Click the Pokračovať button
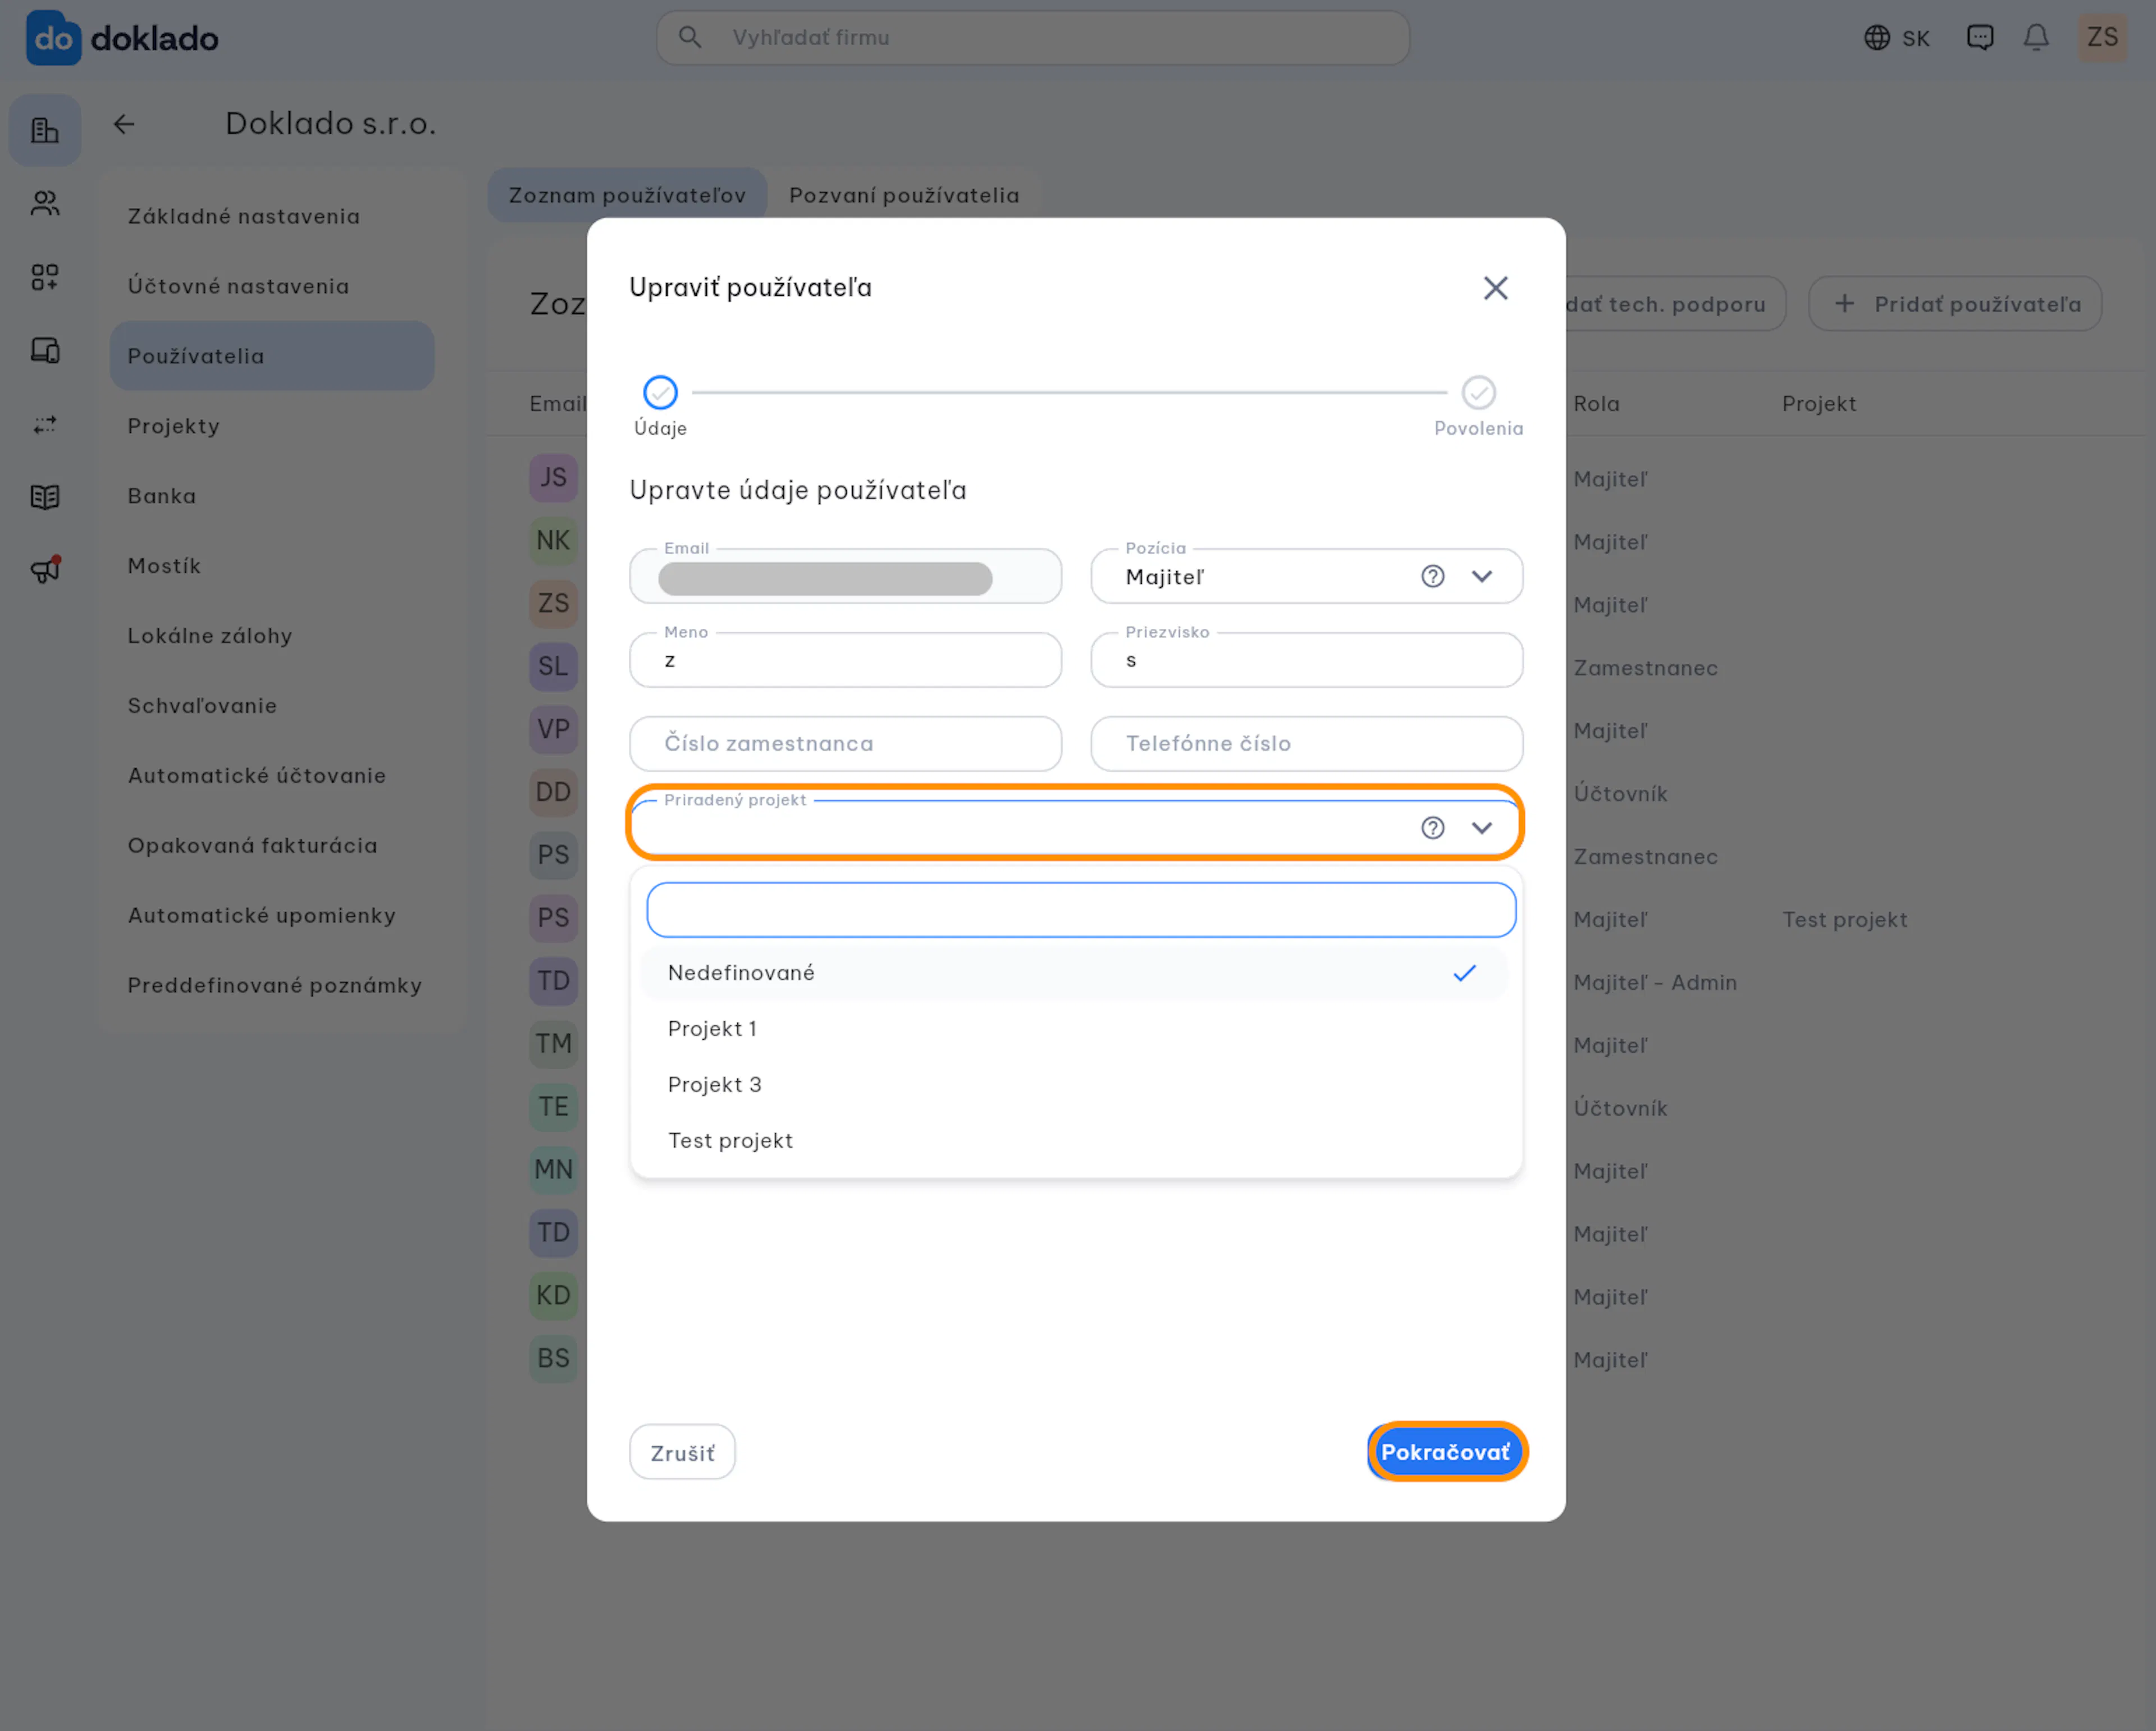This screenshot has height=1731, width=2156. [1446, 1452]
